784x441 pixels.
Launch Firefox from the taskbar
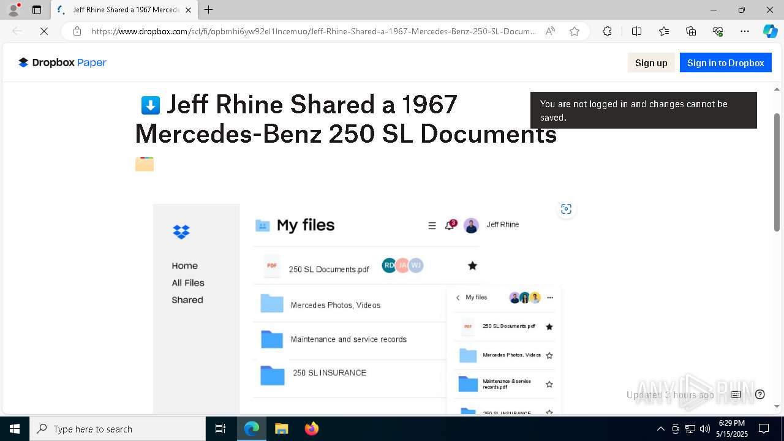311,429
